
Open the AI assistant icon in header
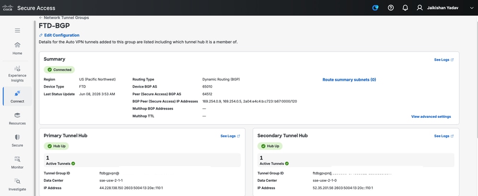(376, 8)
